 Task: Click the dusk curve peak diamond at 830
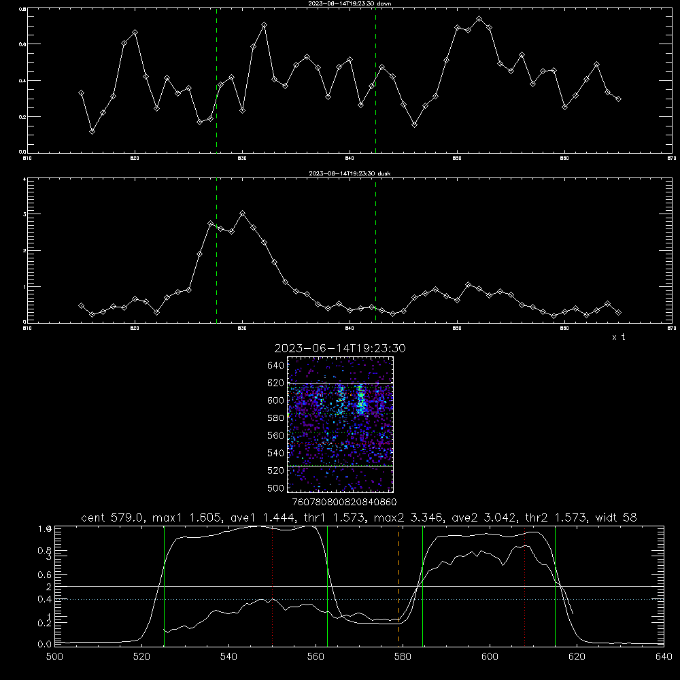click(243, 214)
